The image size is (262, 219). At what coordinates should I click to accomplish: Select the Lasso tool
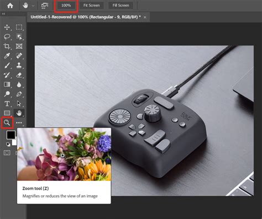point(7,37)
